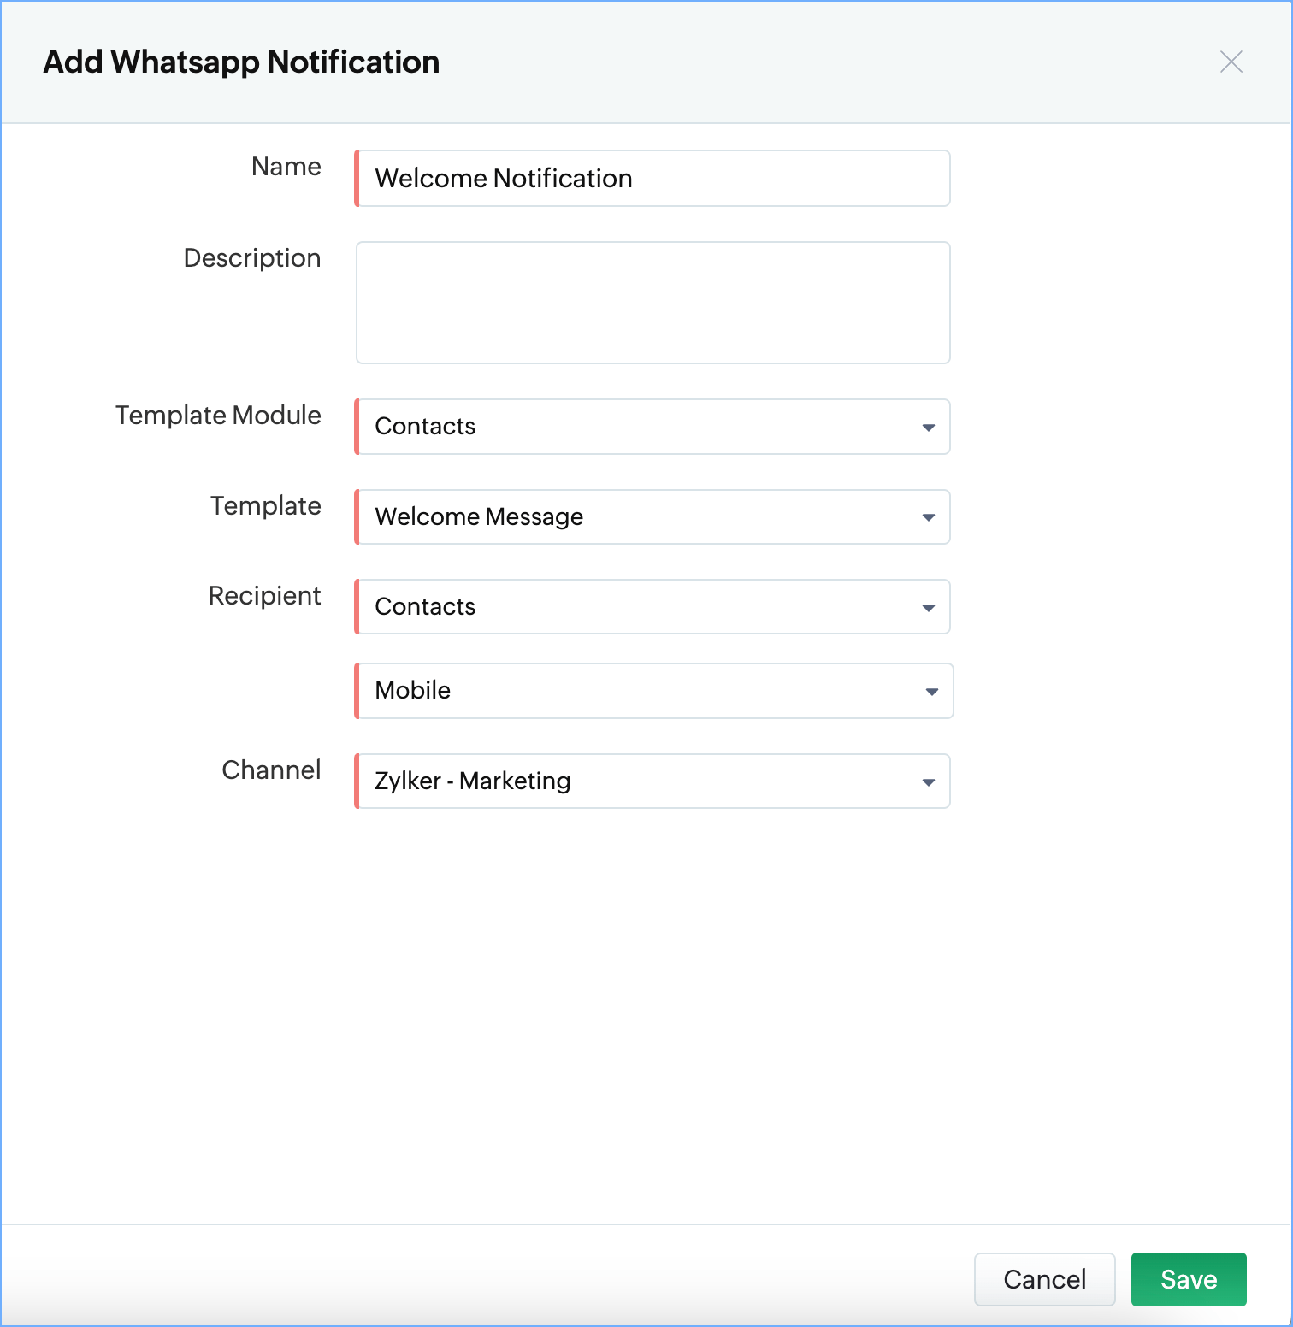This screenshot has height=1327, width=1293.
Task: Focus the Name field containing Welcome Notification
Action: pyautogui.click(x=653, y=179)
